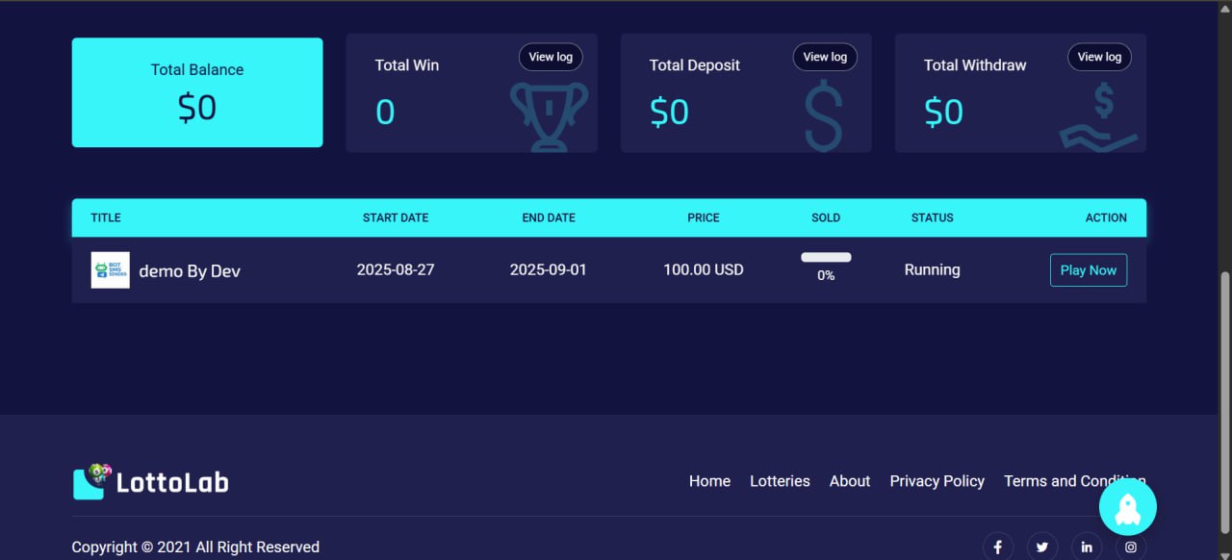Open the Privacy Policy link
Image resolution: width=1232 pixels, height=560 pixels.
(x=937, y=481)
